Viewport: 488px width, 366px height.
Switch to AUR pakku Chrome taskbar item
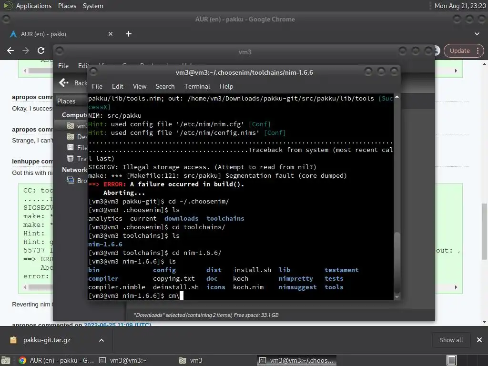[56, 360]
